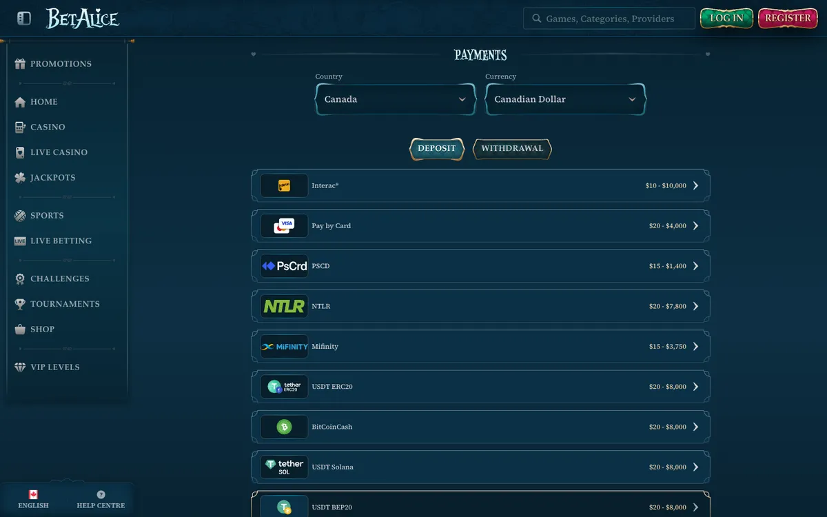Open the Live Betting icon
Viewport: 827px width, 517px height.
coord(20,241)
